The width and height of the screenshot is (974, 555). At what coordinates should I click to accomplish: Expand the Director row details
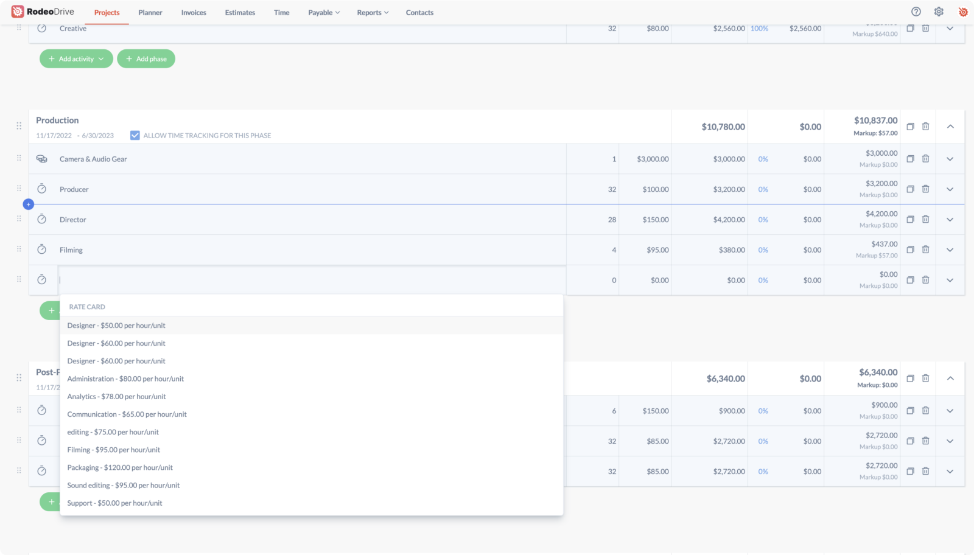click(950, 220)
